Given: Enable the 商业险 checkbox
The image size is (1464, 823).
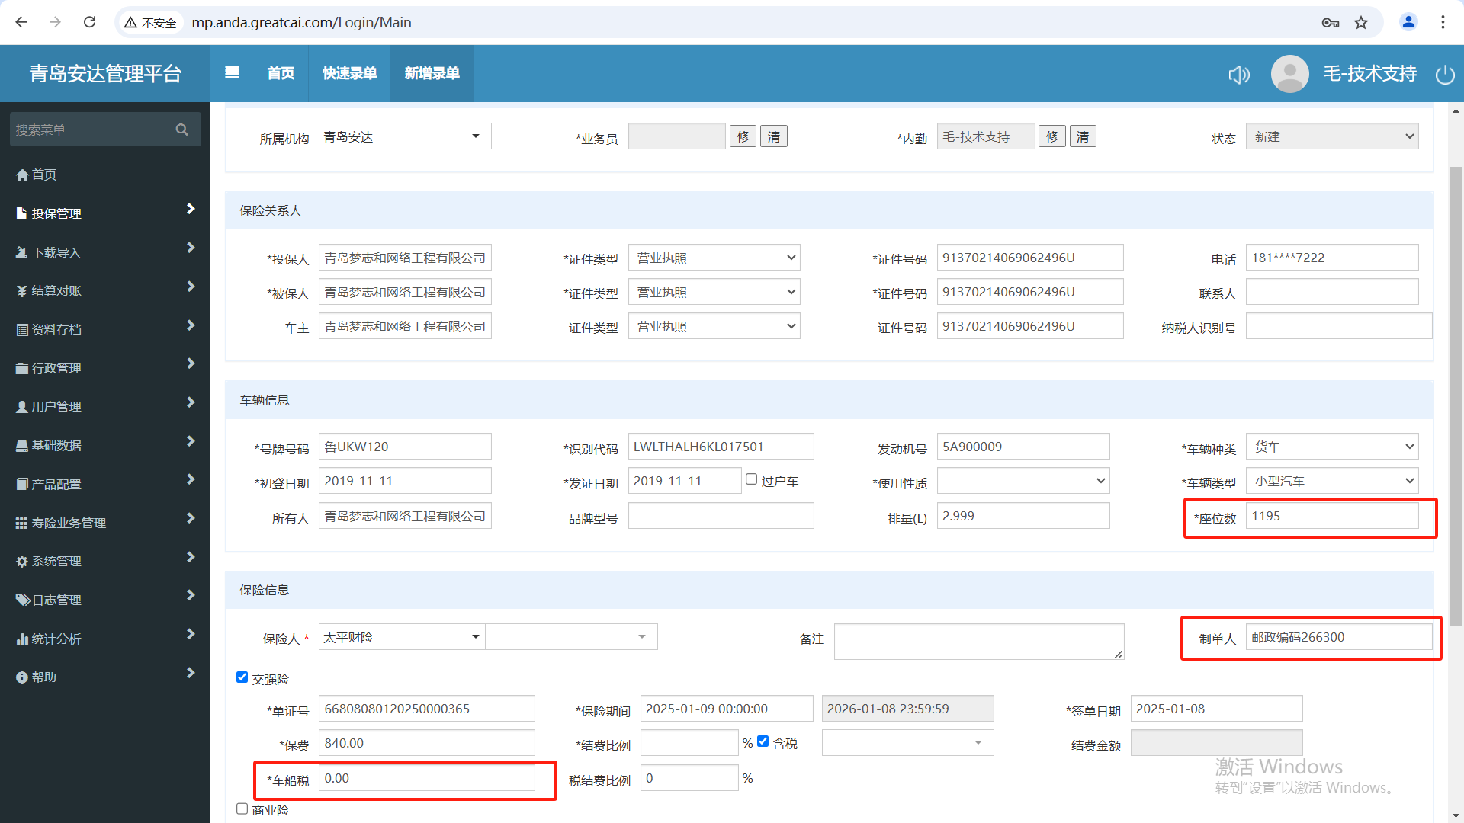Looking at the screenshot, I should click(242, 809).
